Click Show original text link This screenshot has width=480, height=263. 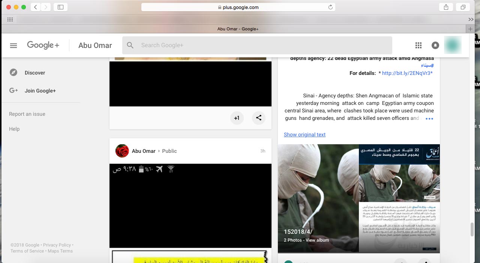tap(304, 134)
